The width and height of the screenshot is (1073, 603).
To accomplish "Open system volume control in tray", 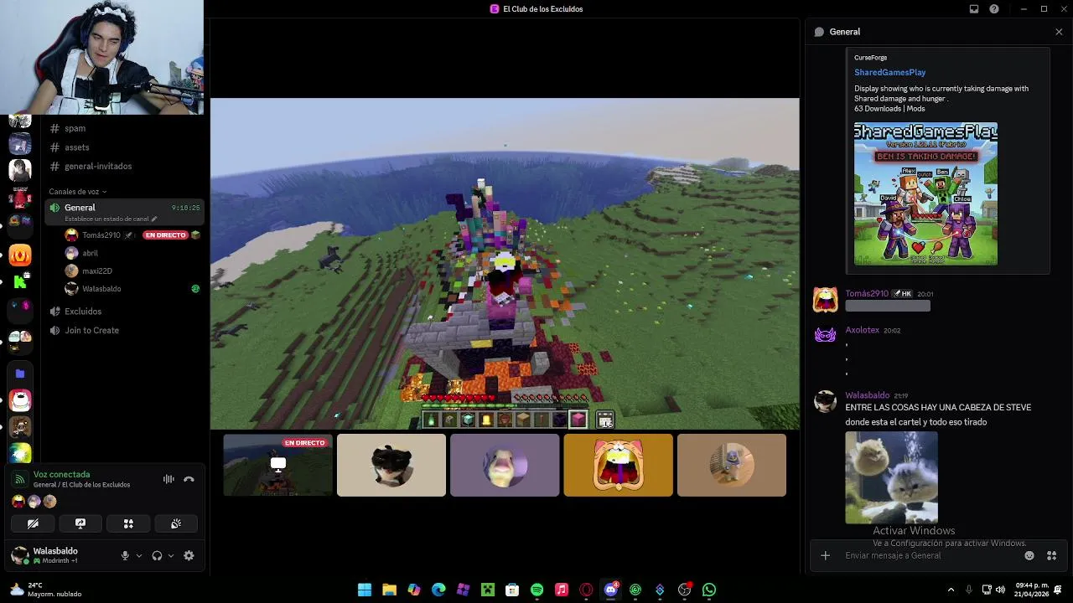I will (1000, 590).
